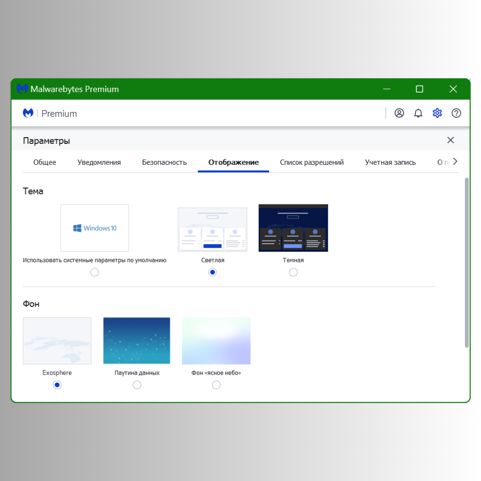Switch to the Список разрешений tab
Image resolution: width=481 pixels, height=481 pixels.
pyautogui.click(x=312, y=162)
